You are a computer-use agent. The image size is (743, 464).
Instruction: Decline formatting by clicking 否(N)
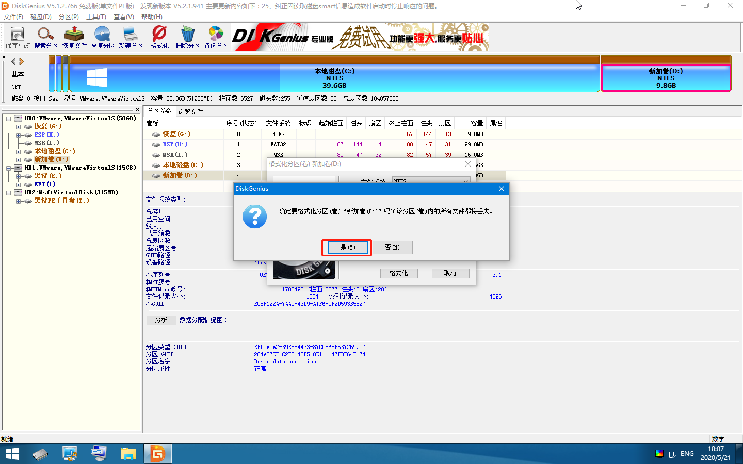[392, 247]
